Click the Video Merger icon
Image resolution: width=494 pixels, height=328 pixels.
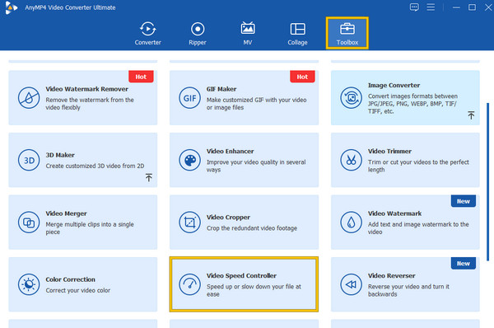click(29, 223)
